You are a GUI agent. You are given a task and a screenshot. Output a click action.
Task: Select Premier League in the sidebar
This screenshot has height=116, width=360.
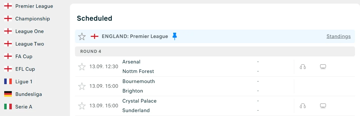pos(34,6)
